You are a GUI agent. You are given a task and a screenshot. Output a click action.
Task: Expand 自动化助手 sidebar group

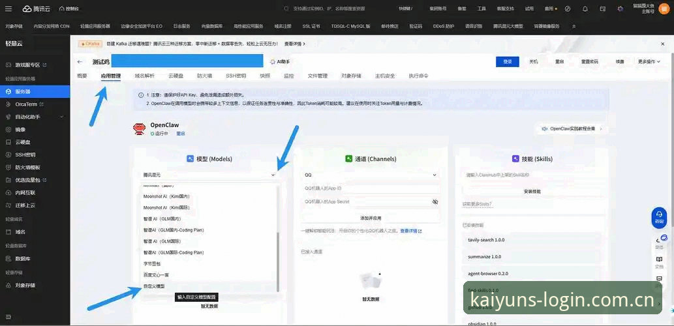(35, 117)
